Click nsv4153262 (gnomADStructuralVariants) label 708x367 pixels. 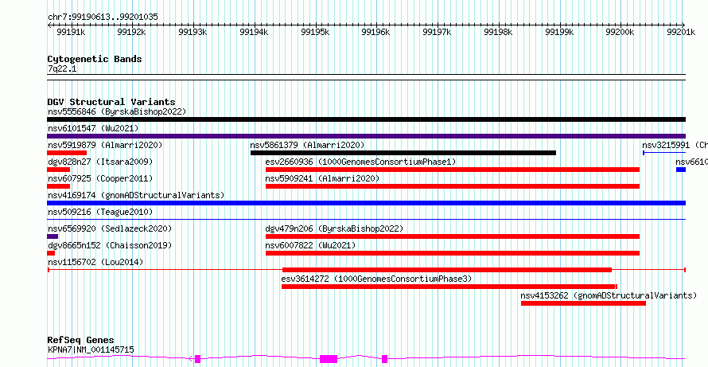click(x=609, y=295)
